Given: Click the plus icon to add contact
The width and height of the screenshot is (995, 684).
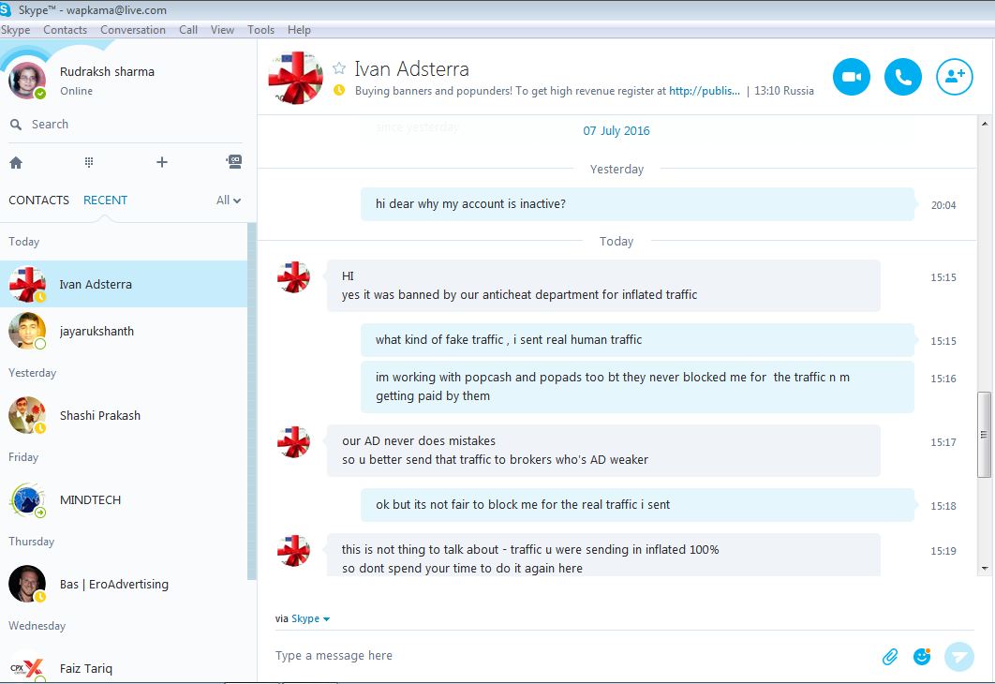Looking at the screenshot, I should pos(162,162).
